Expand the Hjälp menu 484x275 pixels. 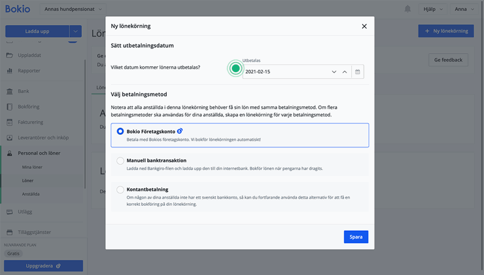pos(433,10)
